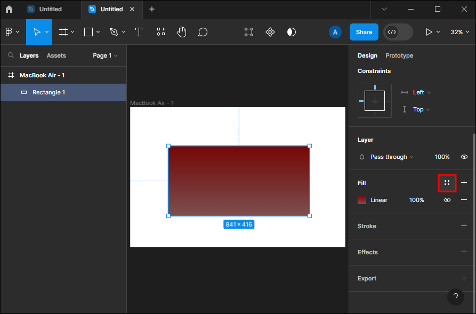Viewport: 476px width, 314px height.
Task: Select the Hand tool
Action: click(182, 32)
